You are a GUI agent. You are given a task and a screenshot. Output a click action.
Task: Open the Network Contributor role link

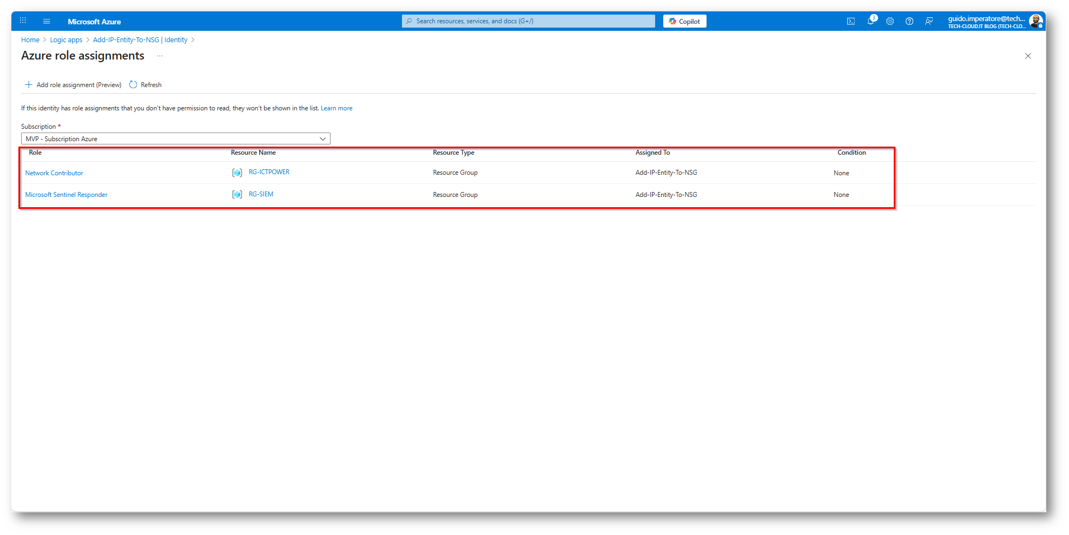pyautogui.click(x=54, y=173)
